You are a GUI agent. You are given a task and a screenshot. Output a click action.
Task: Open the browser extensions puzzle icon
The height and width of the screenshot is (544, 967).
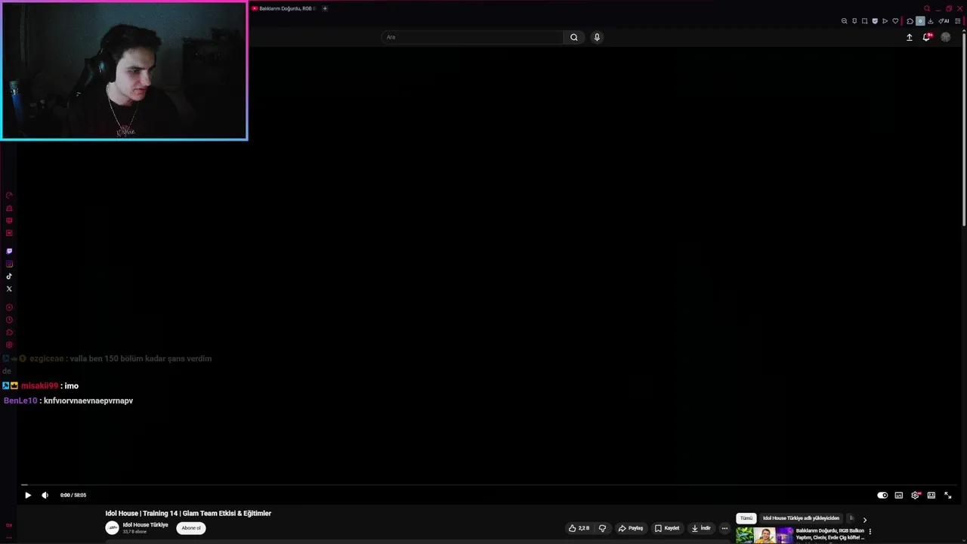[910, 21]
